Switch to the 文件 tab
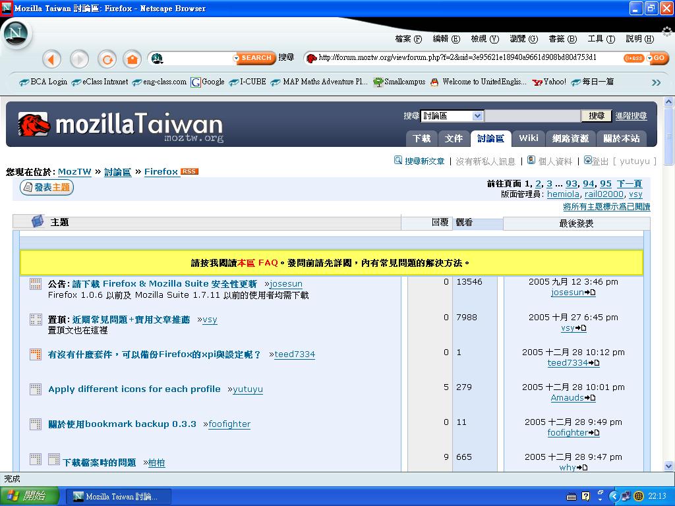 pyautogui.click(x=454, y=138)
